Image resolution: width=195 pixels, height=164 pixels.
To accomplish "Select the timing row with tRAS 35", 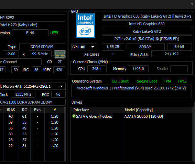I will [32, 128].
